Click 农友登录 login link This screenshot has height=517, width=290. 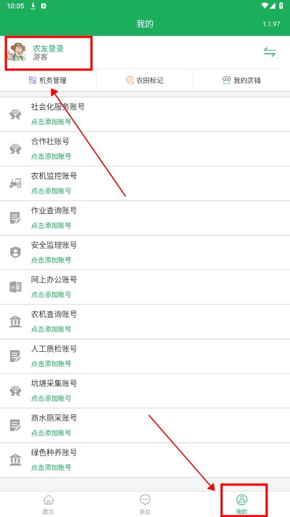[48, 48]
